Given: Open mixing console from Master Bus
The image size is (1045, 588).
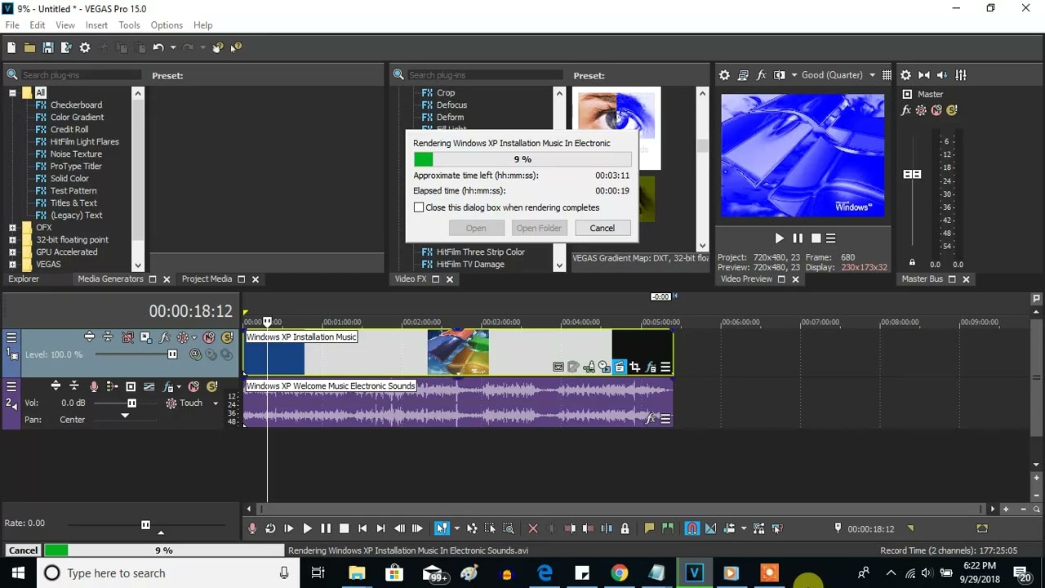Looking at the screenshot, I should tap(961, 75).
